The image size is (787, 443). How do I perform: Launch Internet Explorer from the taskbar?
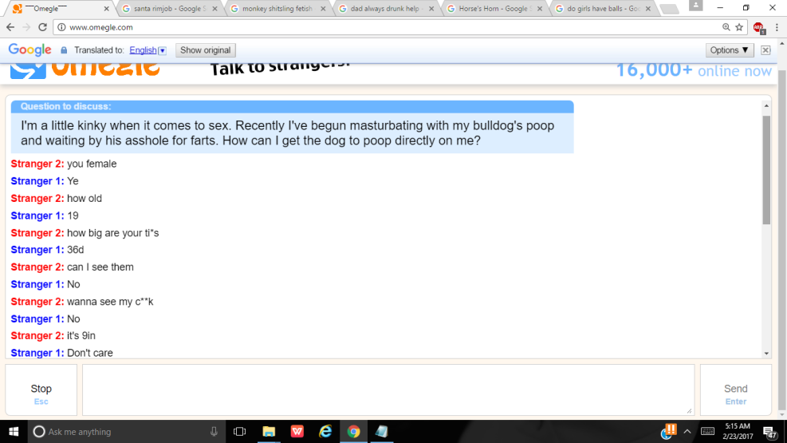(x=325, y=432)
